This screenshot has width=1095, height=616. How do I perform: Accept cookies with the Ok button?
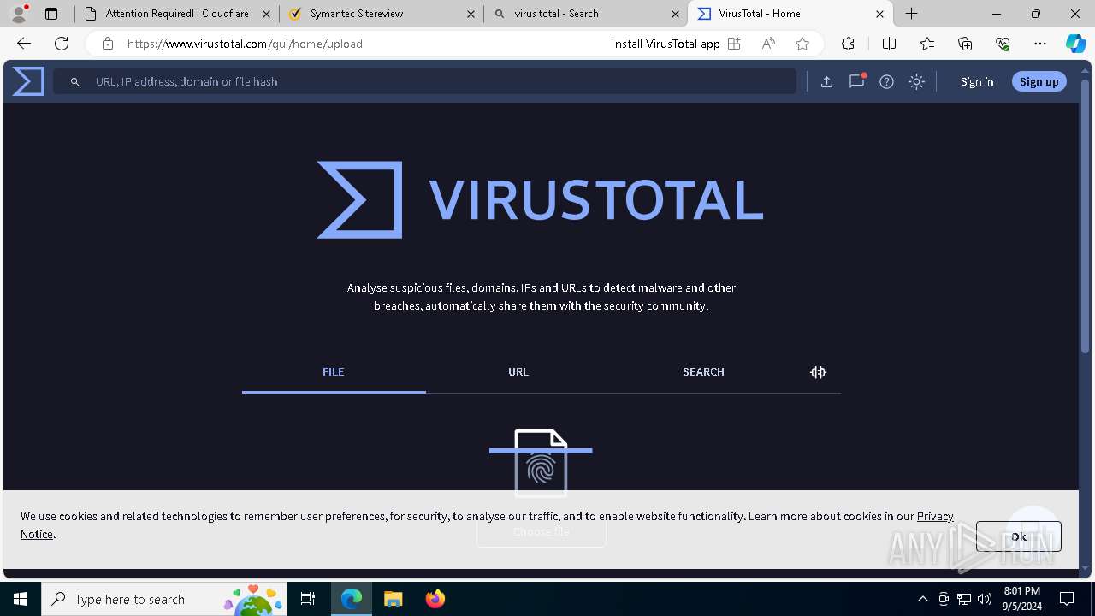pyautogui.click(x=1019, y=536)
